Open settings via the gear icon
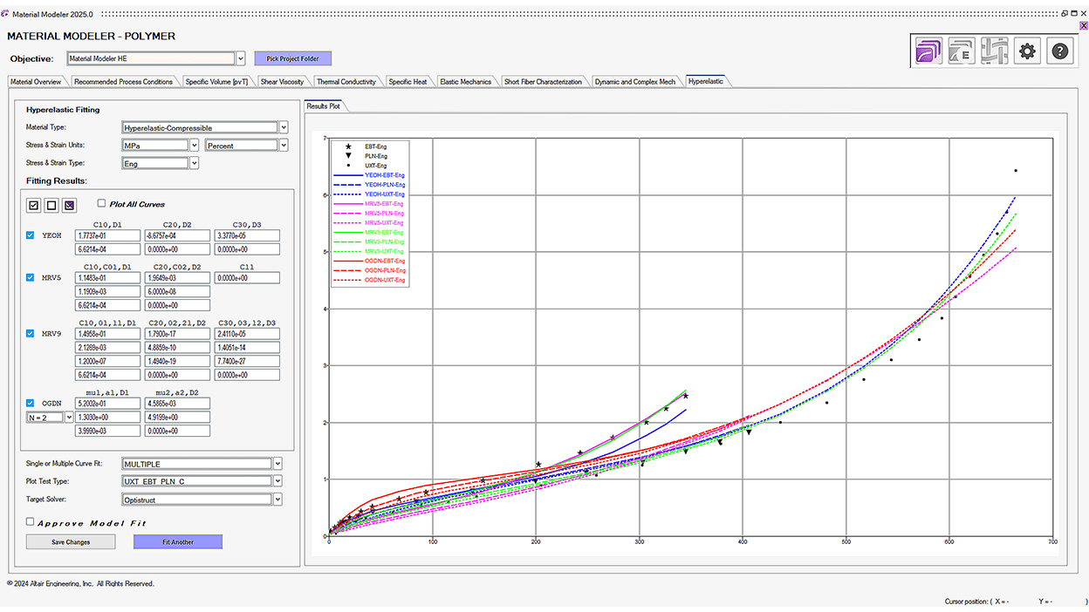Screen dimensions: 1089x612 point(1027,51)
